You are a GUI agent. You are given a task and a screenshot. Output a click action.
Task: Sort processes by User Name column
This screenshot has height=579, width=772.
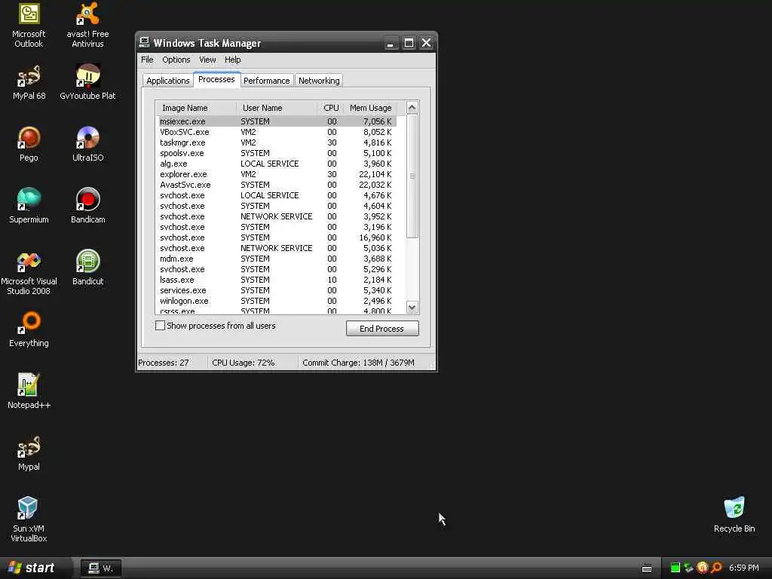coord(276,108)
